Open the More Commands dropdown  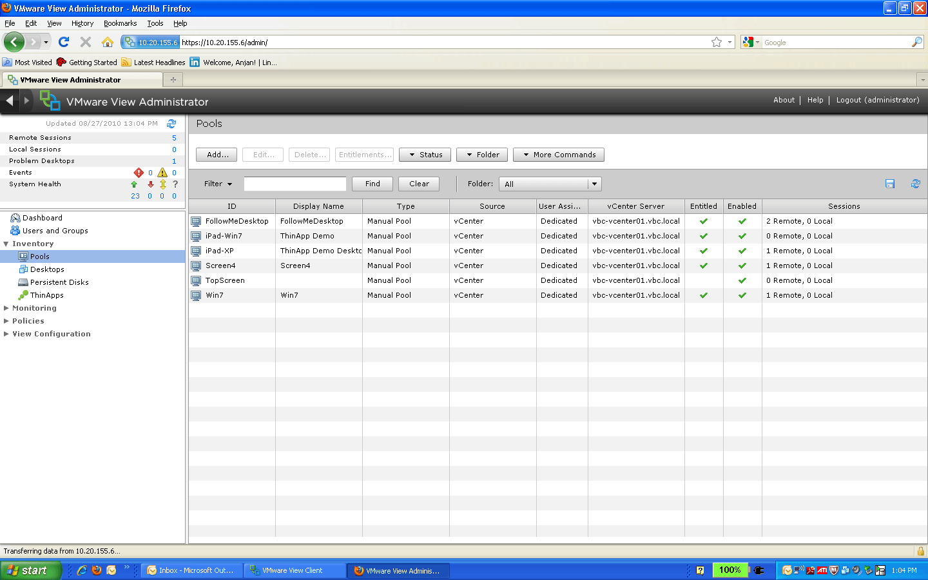coord(559,155)
